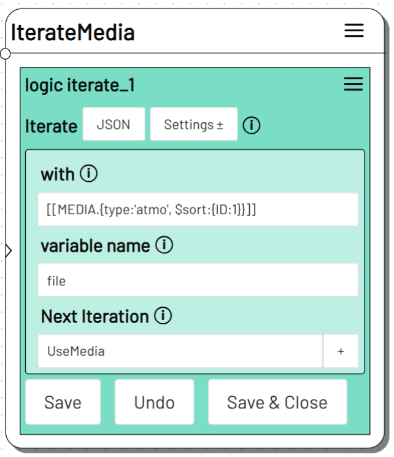The height and width of the screenshot is (457, 394).
Task: Click the arrow input port on left edge
Action: (x=7, y=251)
